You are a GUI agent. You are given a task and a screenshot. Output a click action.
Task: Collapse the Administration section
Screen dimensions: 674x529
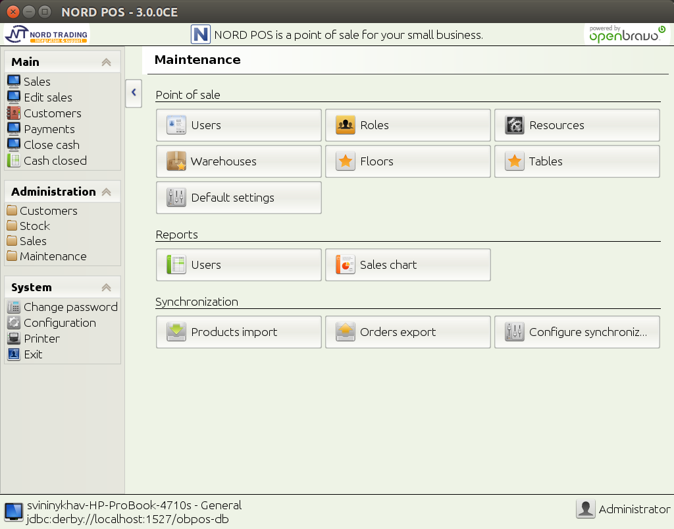(x=105, y=191)
